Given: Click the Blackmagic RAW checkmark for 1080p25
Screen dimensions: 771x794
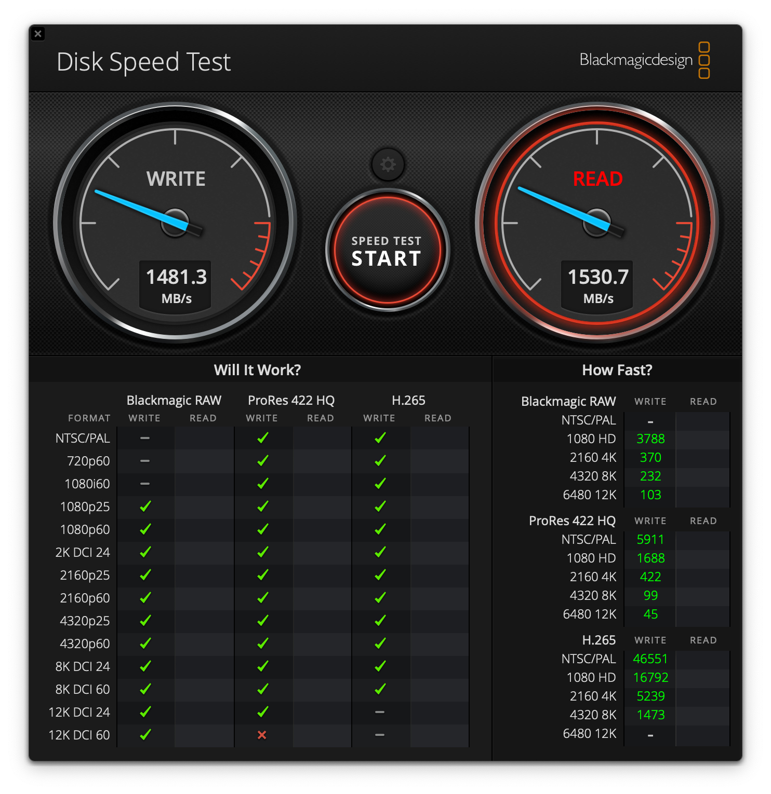Looking at the screenshot, I should (145, 506).
